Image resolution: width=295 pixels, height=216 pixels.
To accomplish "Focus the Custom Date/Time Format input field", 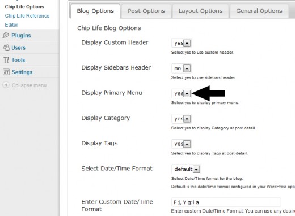I will click(226, 202).
